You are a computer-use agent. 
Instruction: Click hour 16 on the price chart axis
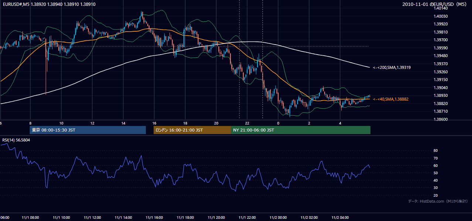tap(154, 123)
